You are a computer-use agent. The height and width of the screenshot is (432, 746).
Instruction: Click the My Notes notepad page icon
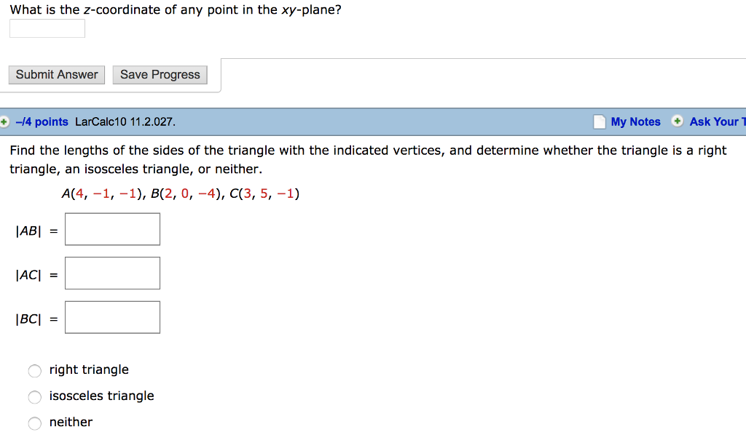(x=599, y=121)
